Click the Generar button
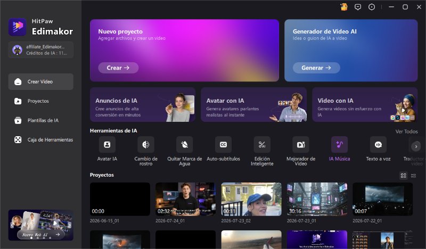This screenshot has height=249, width=426. [x=316, y=68]
